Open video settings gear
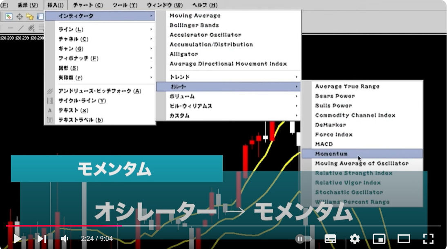447x249 pixels. click(355, 239)
